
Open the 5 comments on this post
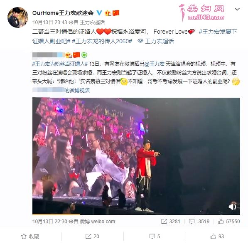tap(155, 236)
